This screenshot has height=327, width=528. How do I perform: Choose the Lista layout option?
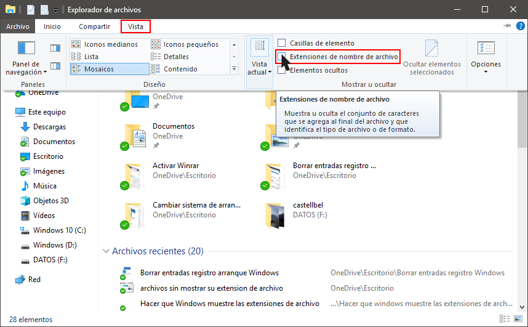coord(85,57)
